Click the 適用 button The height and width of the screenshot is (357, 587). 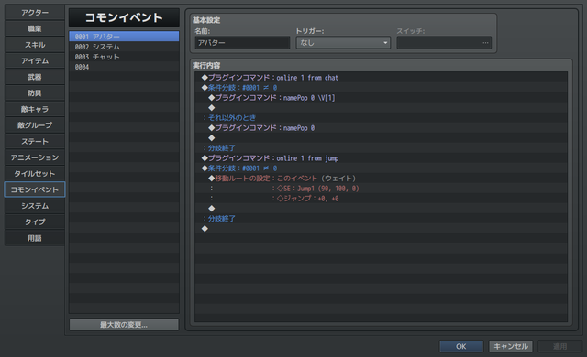(559, 347)
